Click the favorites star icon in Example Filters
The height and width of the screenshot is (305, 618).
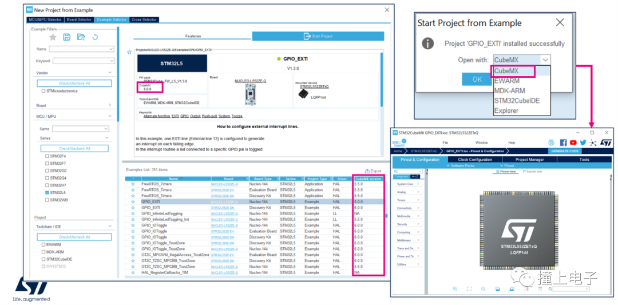(x=53, y=37)
